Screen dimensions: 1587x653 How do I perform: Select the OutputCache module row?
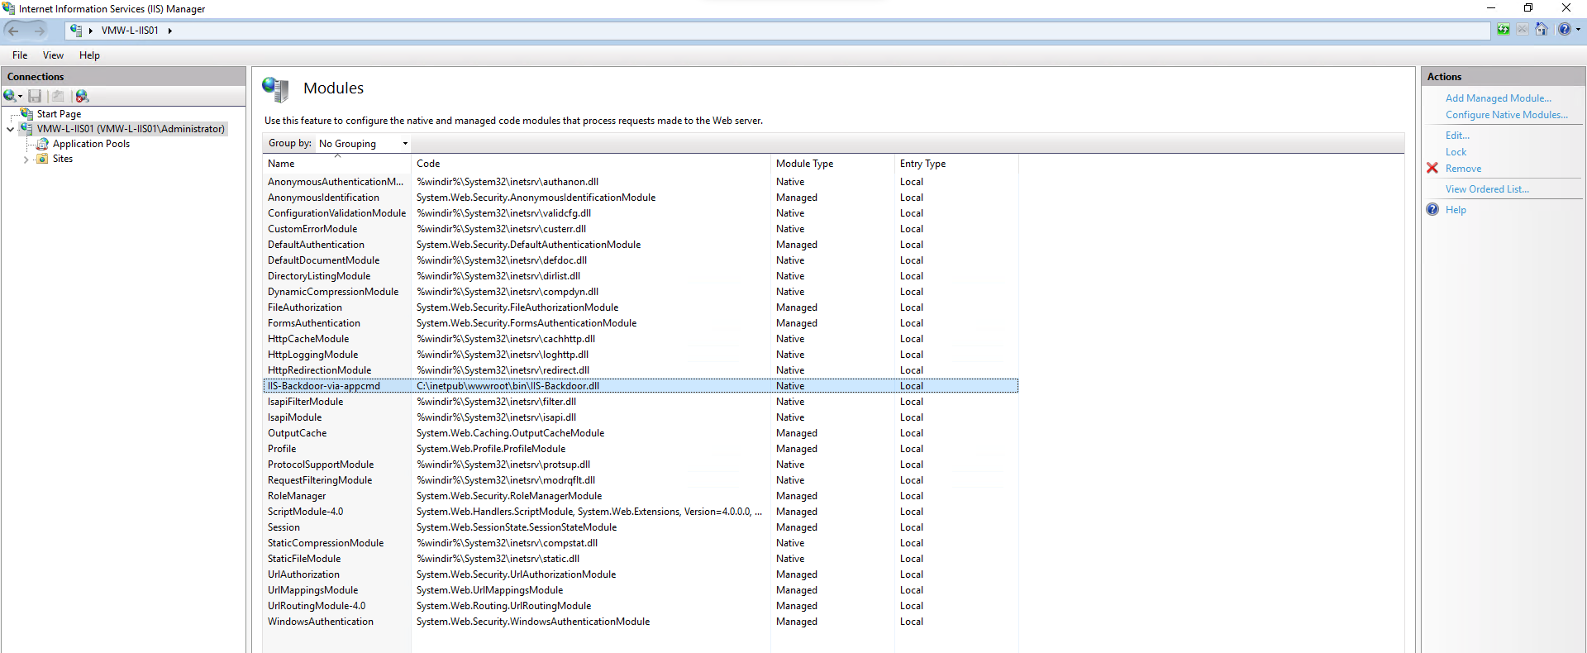coord(641,433)
